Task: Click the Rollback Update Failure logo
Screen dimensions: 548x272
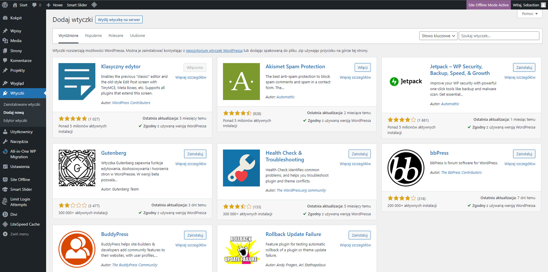Action: pos(241,249)
